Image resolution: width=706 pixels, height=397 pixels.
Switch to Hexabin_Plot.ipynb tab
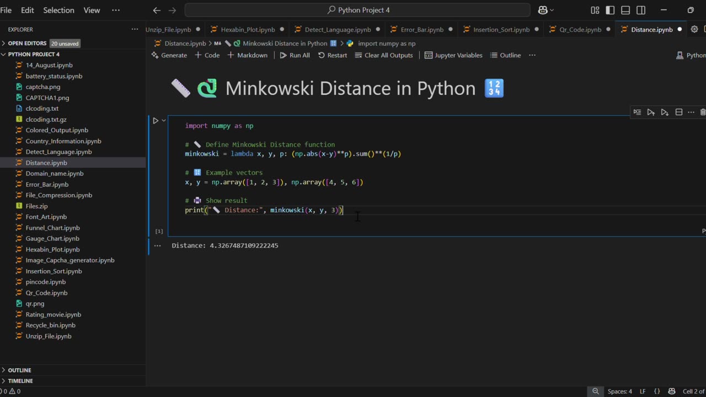(x=248, y=29)
